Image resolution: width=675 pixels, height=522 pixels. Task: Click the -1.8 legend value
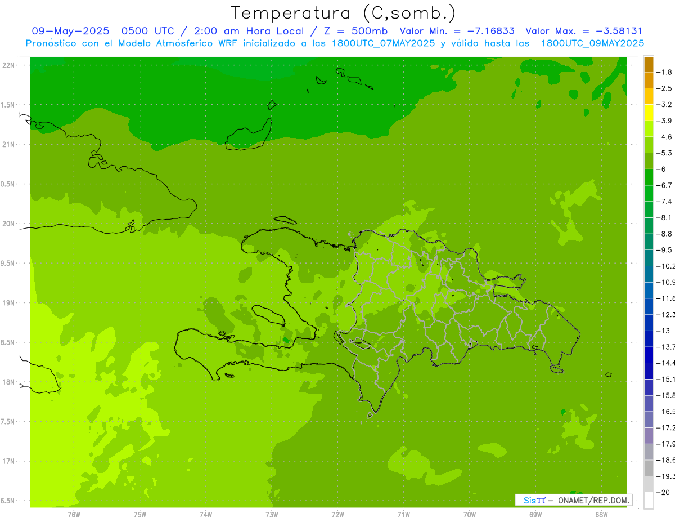click(x=664, y=72)
